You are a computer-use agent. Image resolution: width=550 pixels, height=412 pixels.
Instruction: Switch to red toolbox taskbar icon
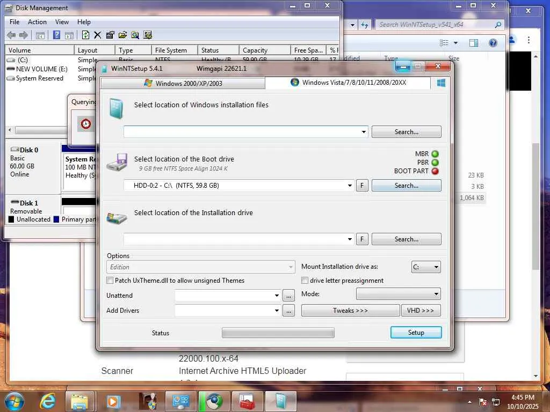(x=247, y=401)
